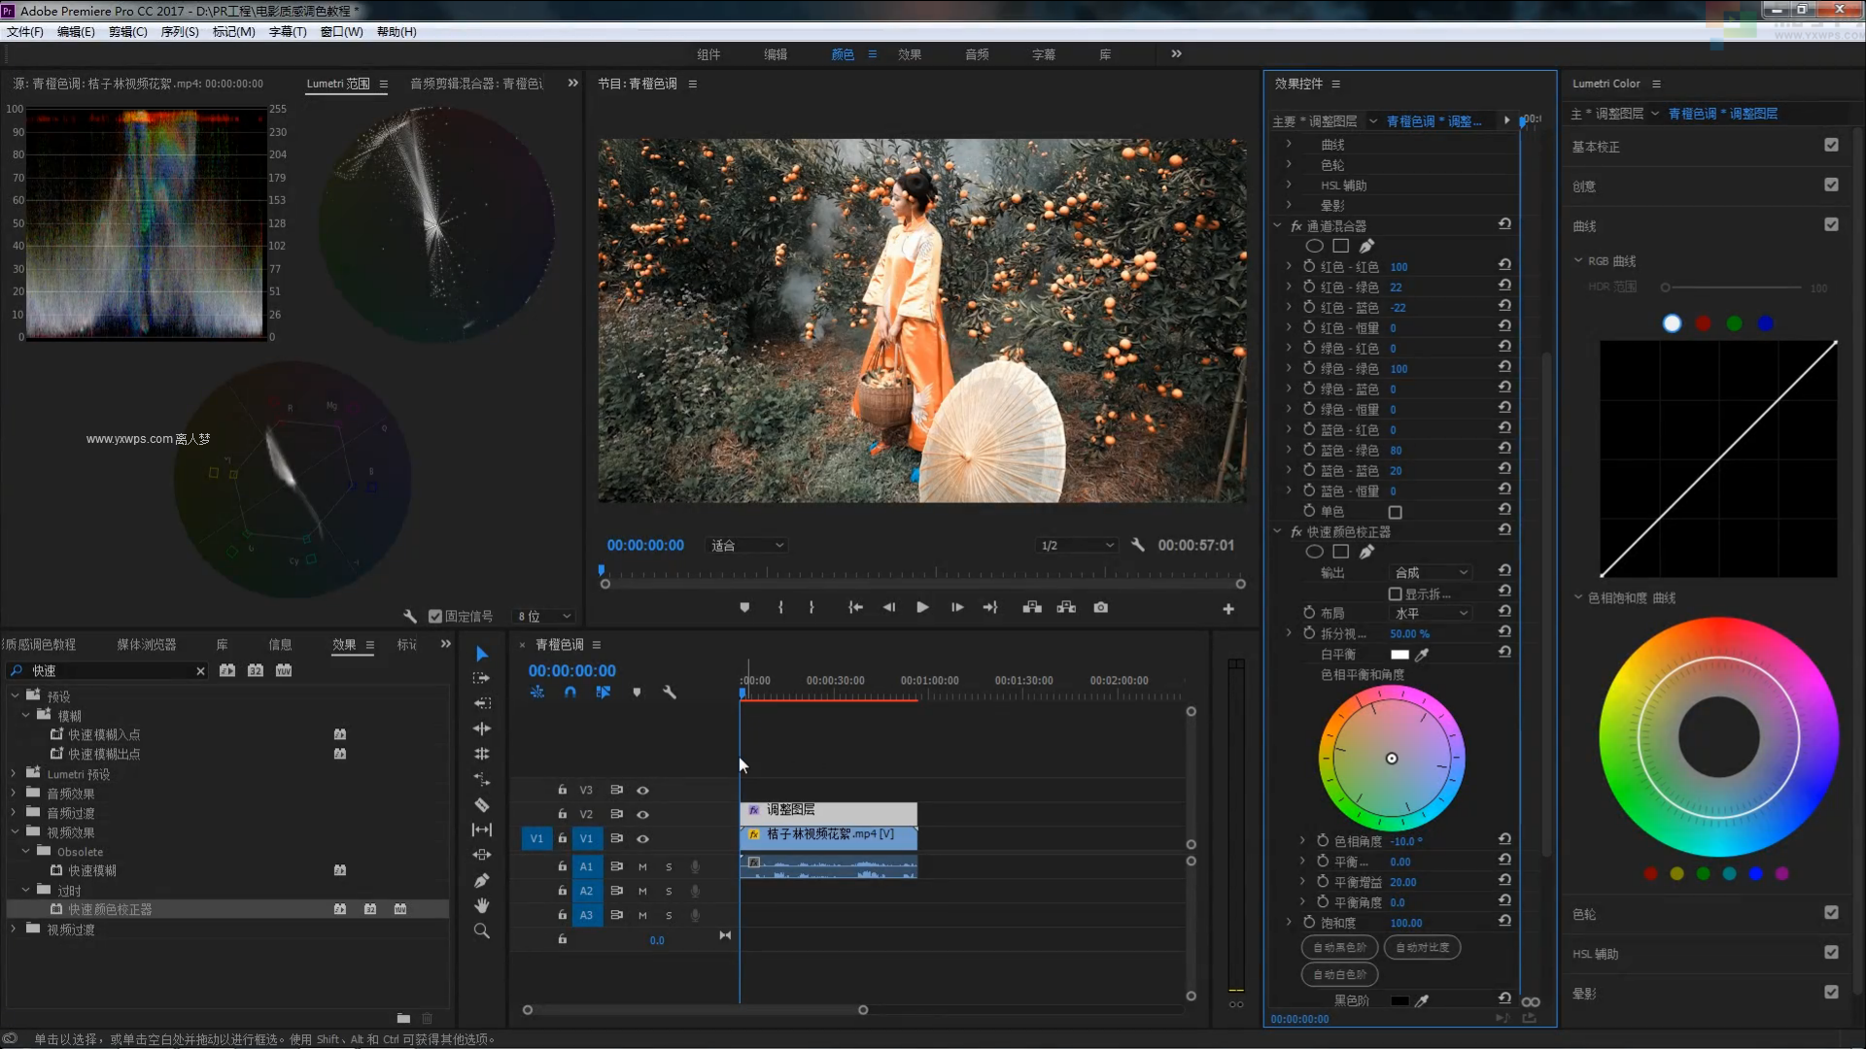Open the 1/2 playback resolution dropdown
Screen dimensions: 1866x1049
click(1077, 546)
